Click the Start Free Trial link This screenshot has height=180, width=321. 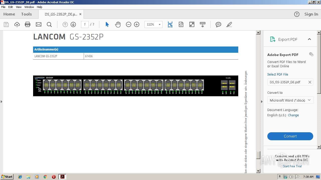(292, 166)
